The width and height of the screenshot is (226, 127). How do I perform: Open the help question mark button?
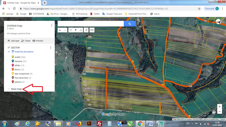[214, 112]
